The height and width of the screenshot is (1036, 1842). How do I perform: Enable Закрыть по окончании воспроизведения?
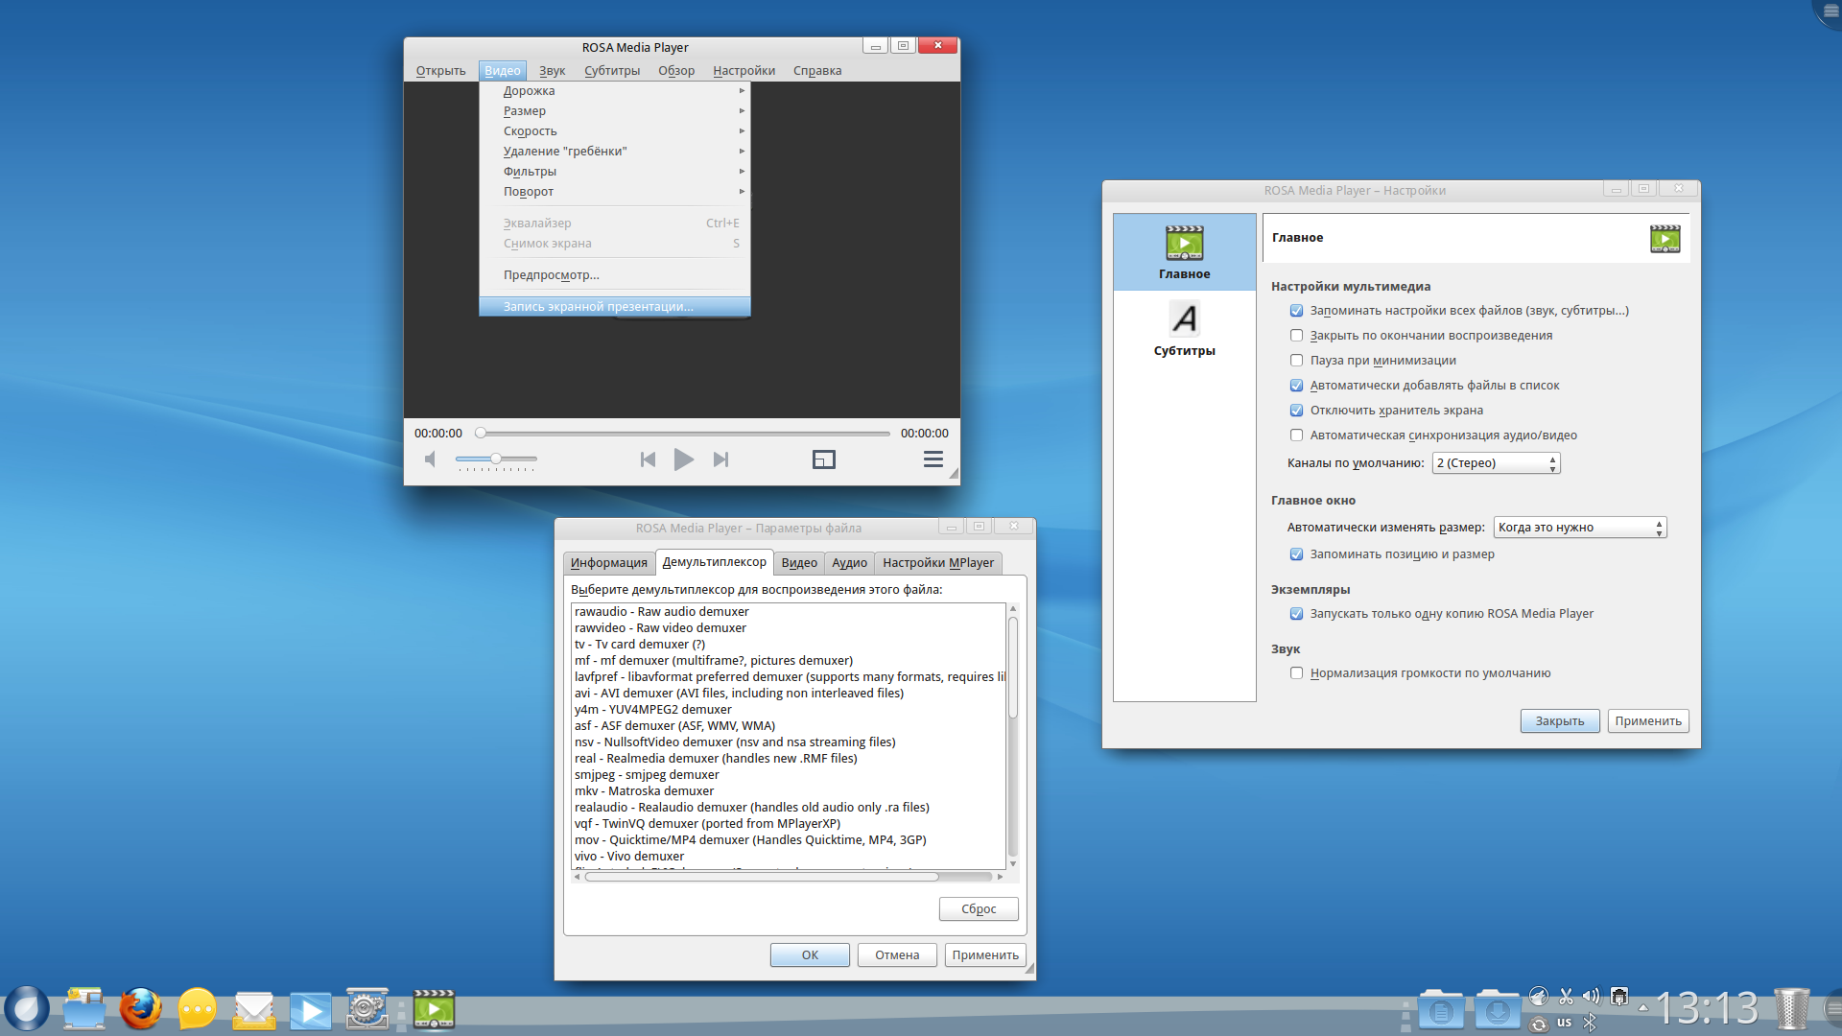coord(1296,336)
